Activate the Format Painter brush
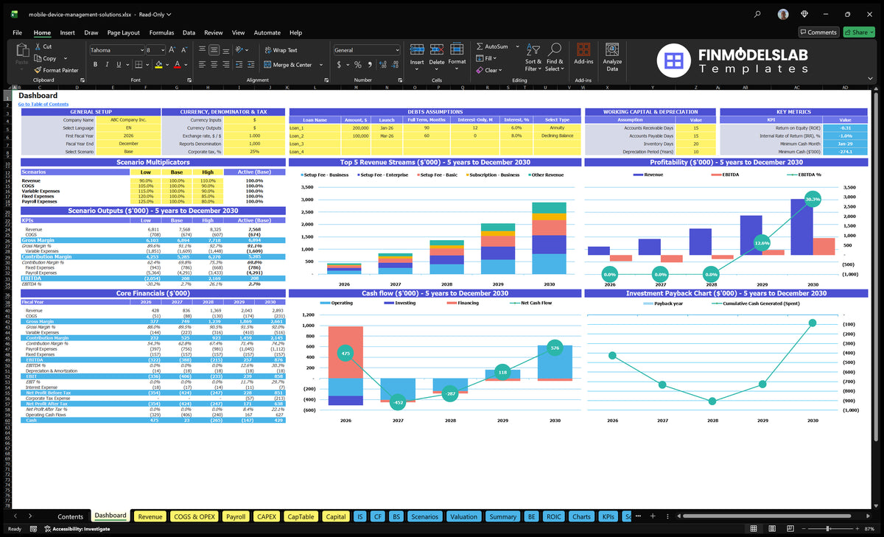The height and width of the screenshot is (537, 884). point(38,70)
